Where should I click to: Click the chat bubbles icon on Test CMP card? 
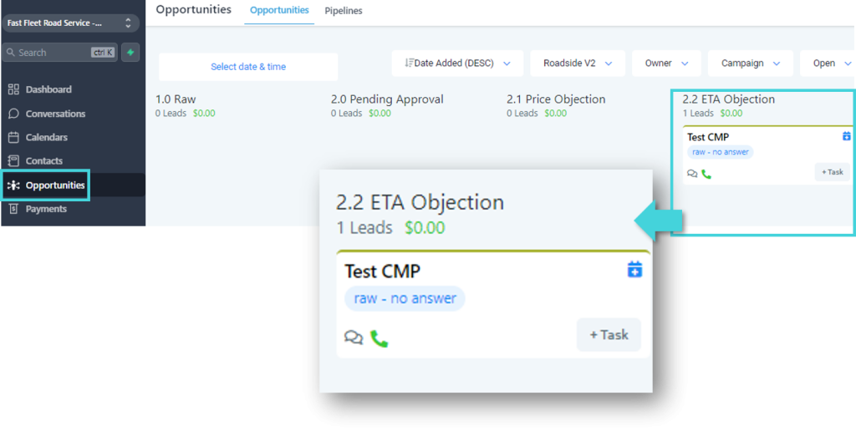tap(692, 174)
